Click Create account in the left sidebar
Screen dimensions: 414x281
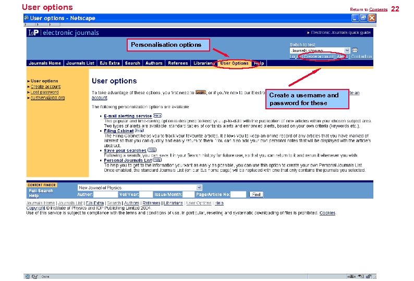click(45, 86)
